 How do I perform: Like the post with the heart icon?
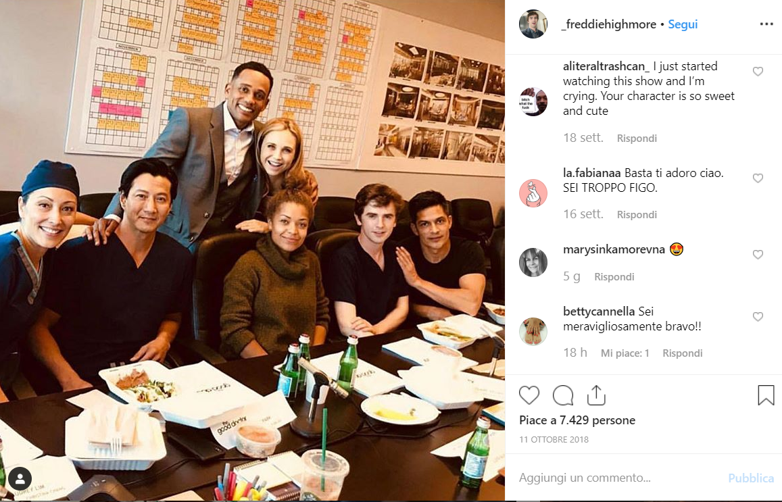click(529, 395)
